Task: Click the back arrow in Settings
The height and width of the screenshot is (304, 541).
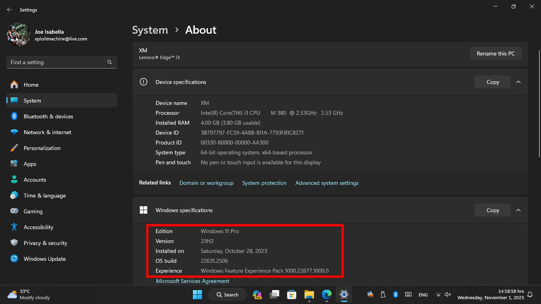Action: tap(9, 10)
